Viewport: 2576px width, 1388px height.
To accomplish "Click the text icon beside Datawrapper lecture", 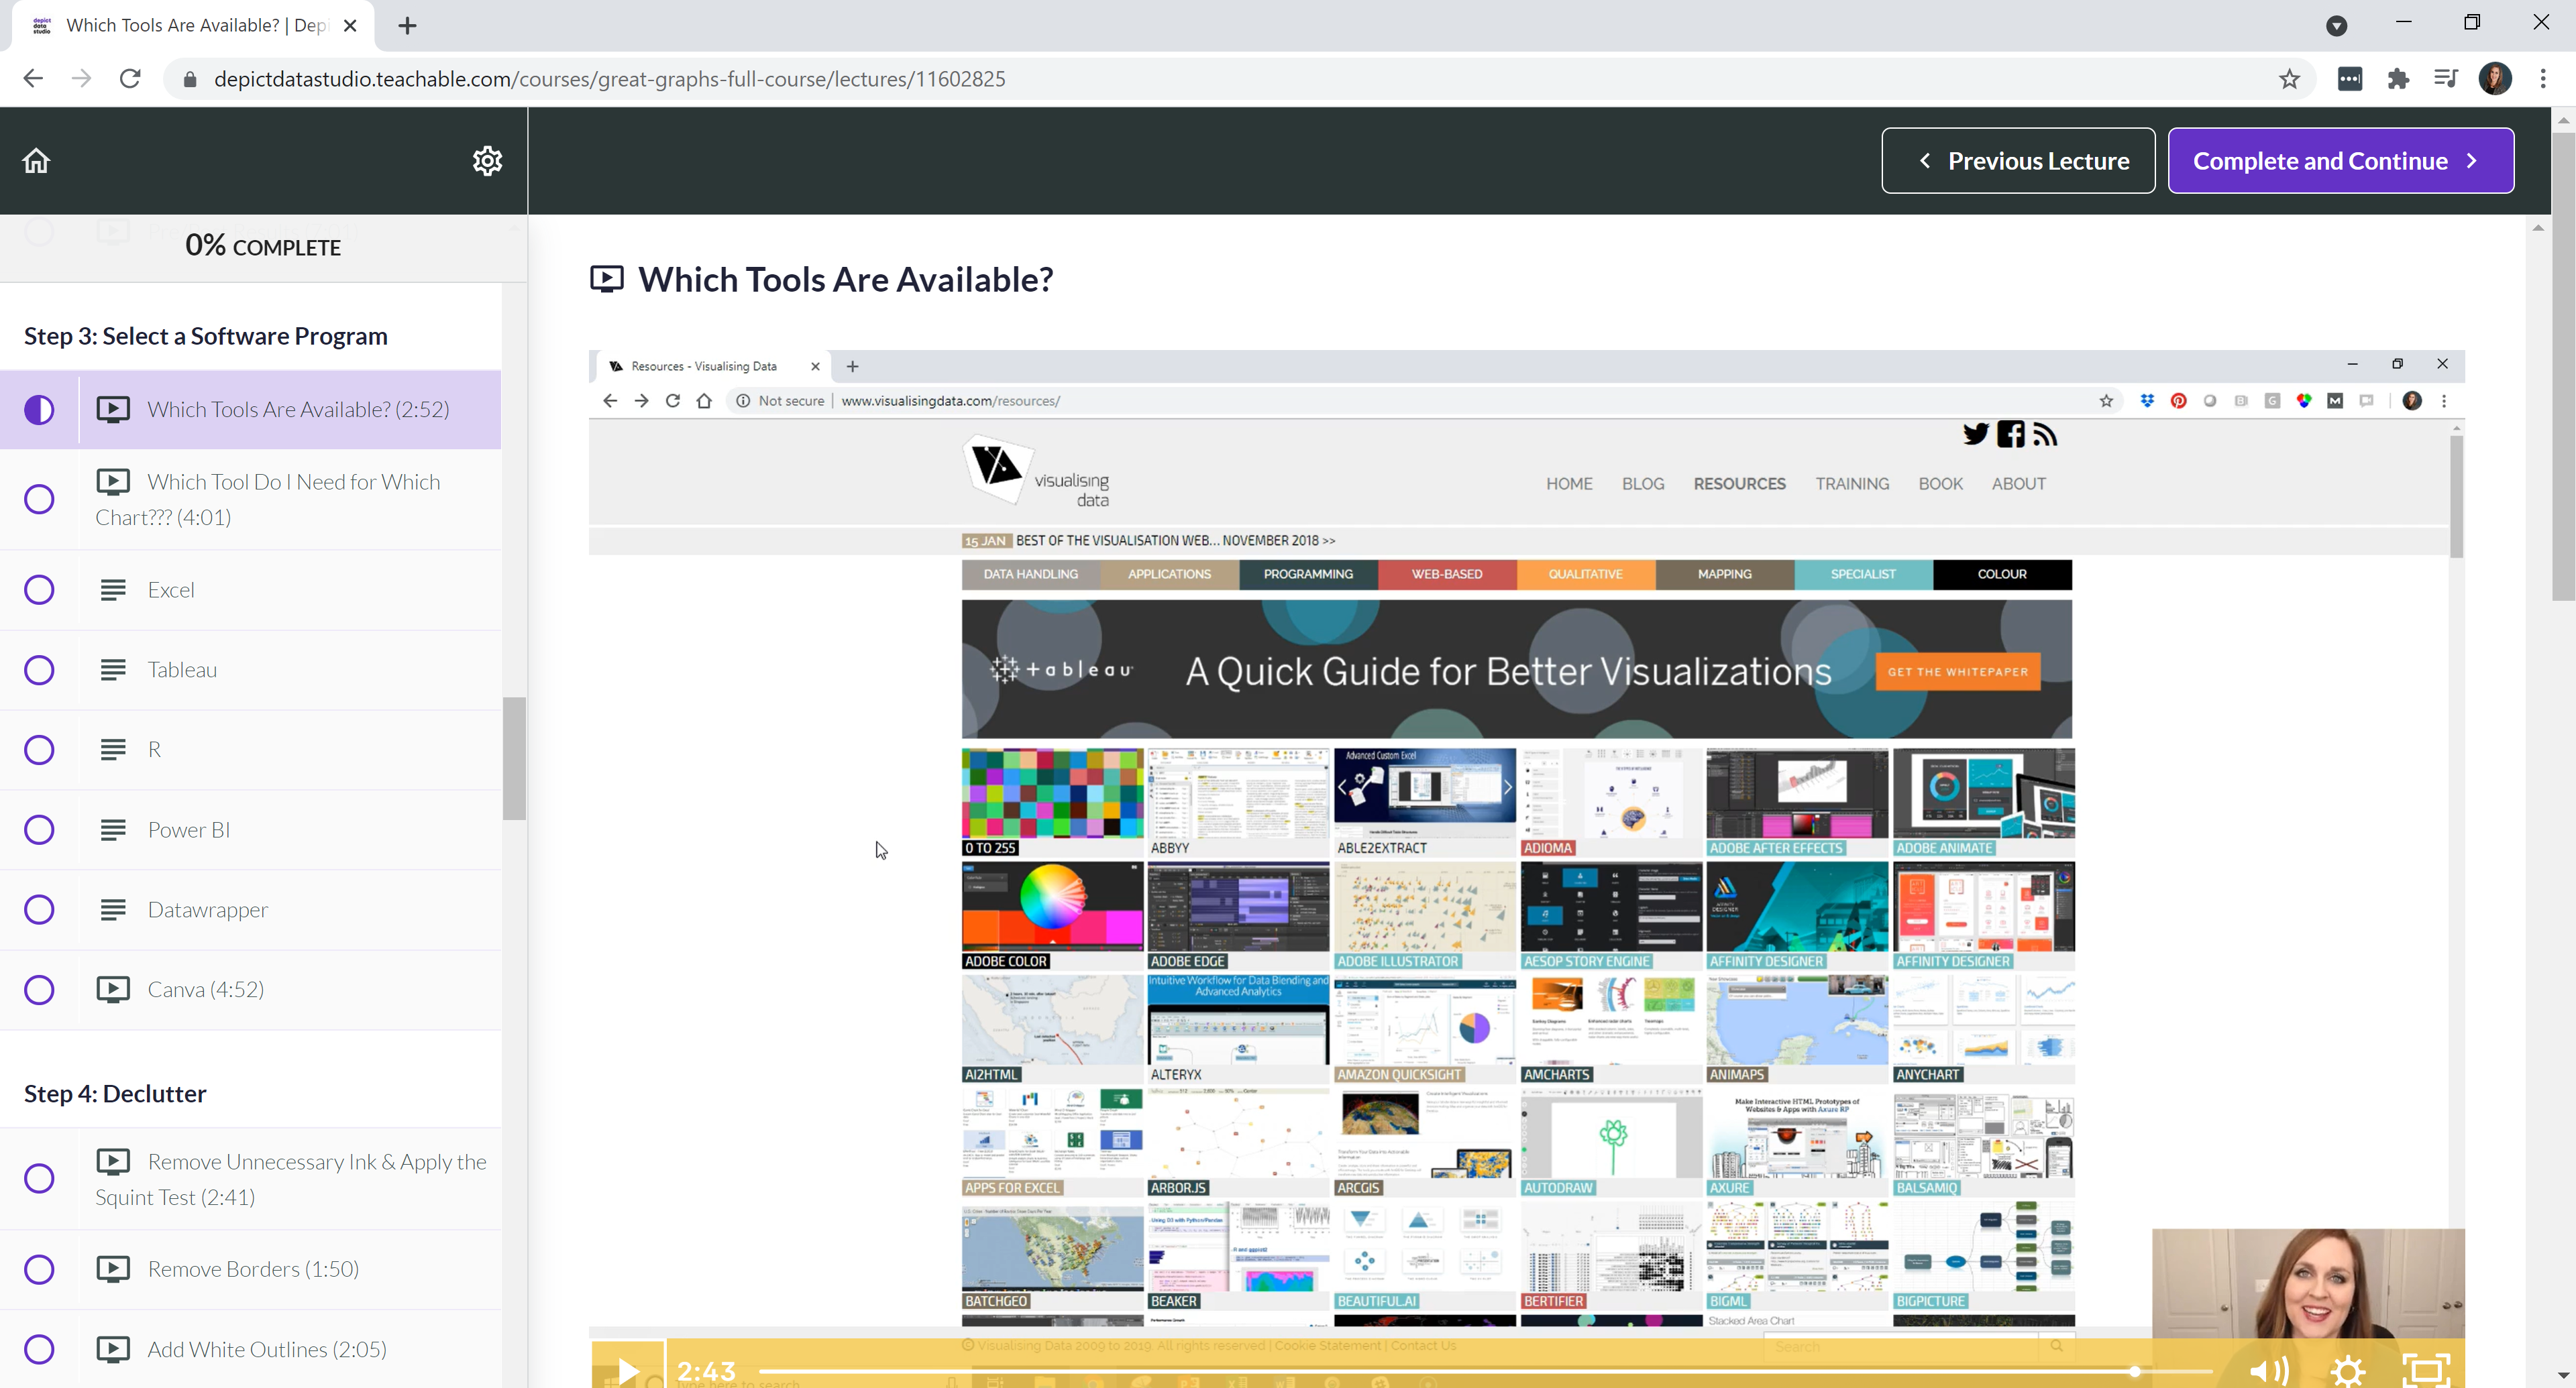I will coord(113,911).
